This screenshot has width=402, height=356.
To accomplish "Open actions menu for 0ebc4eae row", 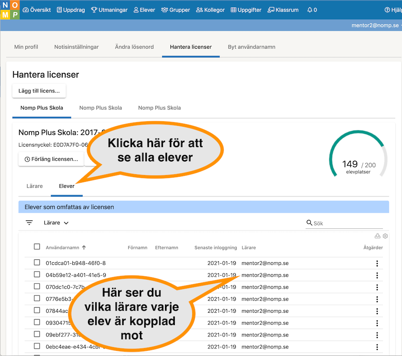I will (377, 347).
